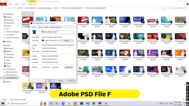Switch to Security tab in Properties dialog
Screen dimensions: 189x106
tap(40, 27)
